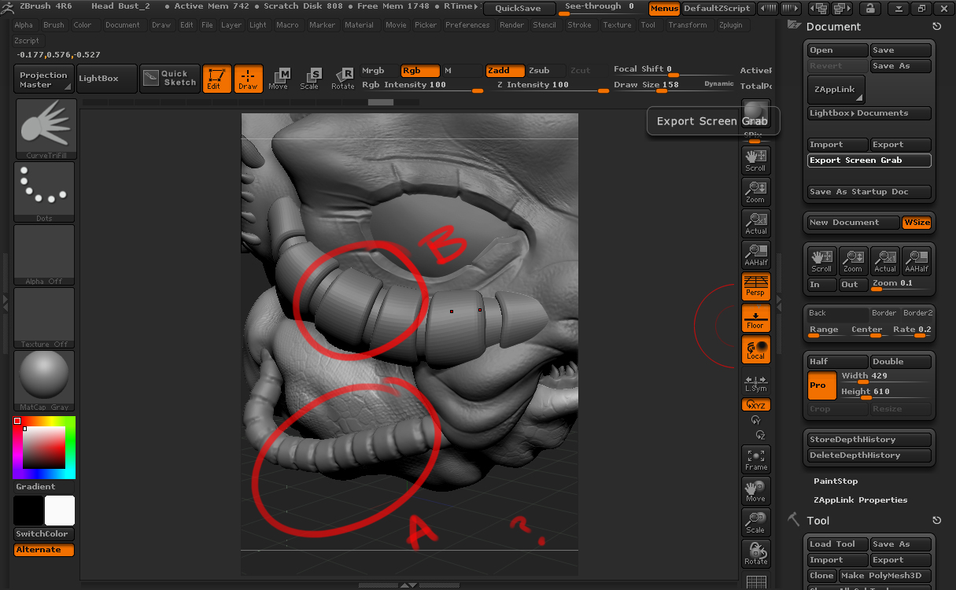Enable the Pro proportional resize option
The width and height of the screenshot is (956, 590).
(821, 385)
